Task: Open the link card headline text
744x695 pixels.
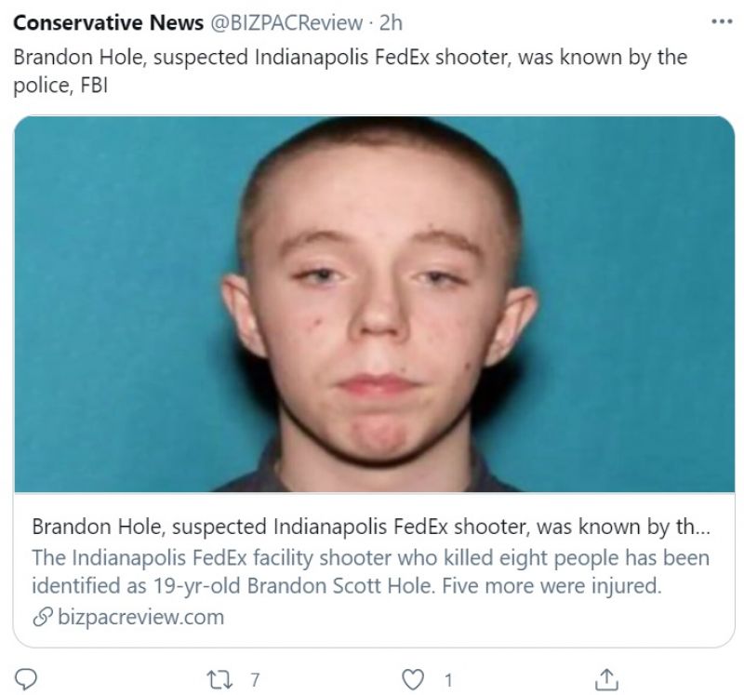Action: (x=371, y=527)
